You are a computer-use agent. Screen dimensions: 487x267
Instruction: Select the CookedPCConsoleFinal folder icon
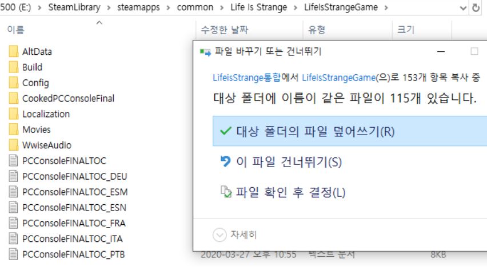coord(13,98)
